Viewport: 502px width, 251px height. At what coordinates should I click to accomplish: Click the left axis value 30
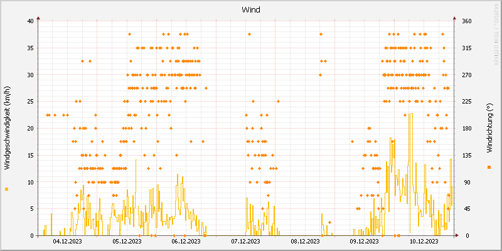(30, 75)
